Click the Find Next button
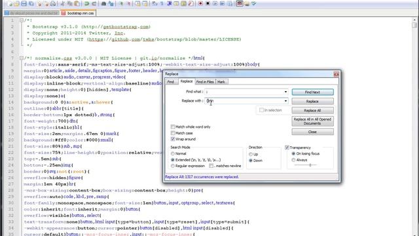This screenshot has width=419, height=236. [x=312, y=92]
